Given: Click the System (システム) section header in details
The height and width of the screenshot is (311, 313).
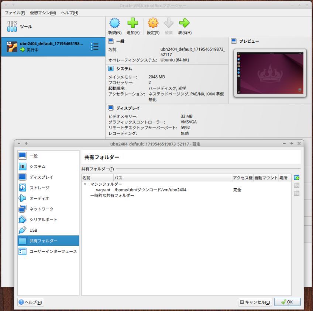Looking at the screenshot, I should 124,69.
